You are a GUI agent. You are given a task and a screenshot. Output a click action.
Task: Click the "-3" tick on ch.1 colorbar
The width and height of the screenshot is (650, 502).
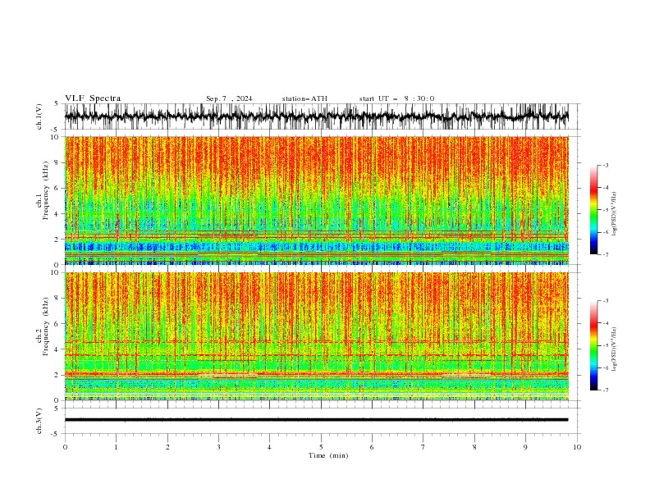[606, 165]
